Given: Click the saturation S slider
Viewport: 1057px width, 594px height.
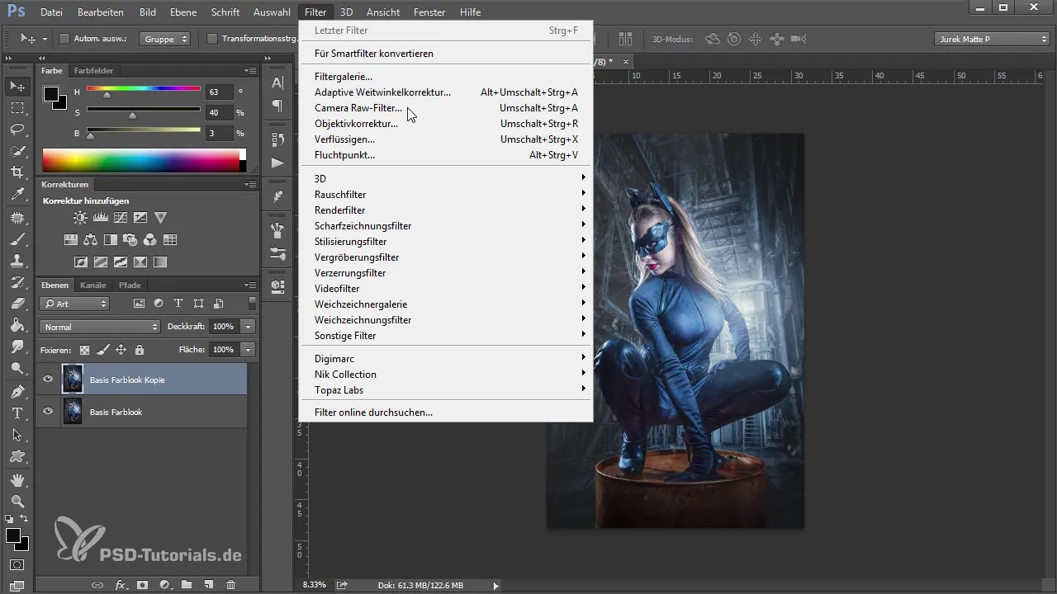Looking at the screenshot, I should click(144, 110).
